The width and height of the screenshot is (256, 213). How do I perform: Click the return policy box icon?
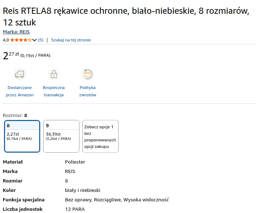(87, 74)
